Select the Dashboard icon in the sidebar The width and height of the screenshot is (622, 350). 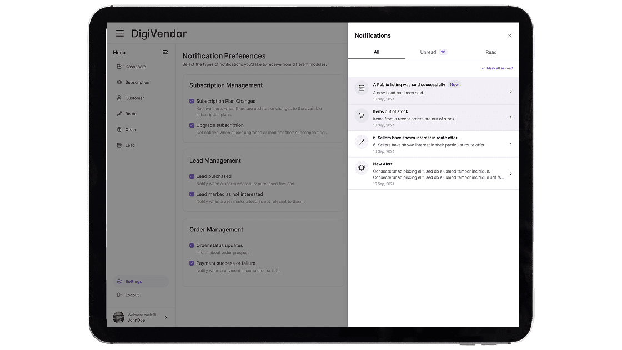(x=119, y=66)
